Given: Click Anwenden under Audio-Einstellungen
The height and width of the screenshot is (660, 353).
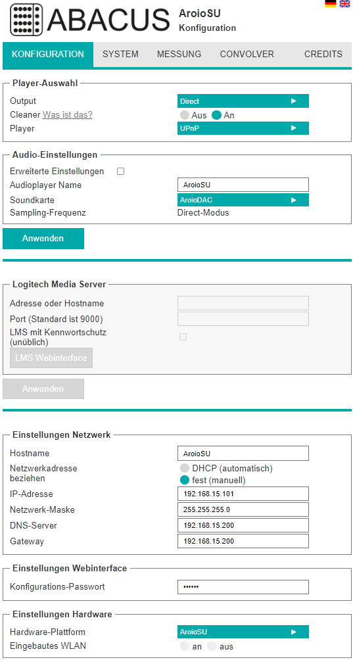Looking at the screenshot, I should [43, 238].
